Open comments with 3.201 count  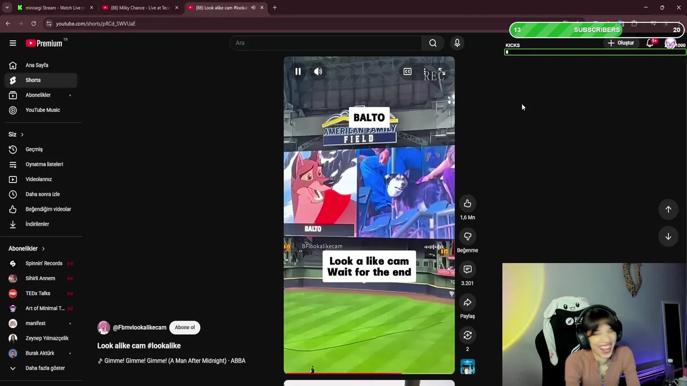pos(467,270)
